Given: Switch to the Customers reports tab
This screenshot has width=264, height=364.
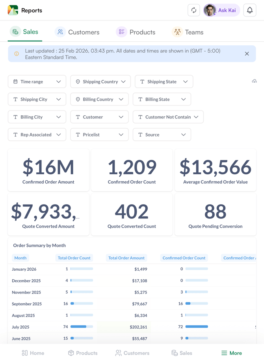Looking at the screenshot, I should (x=77, y=32).
